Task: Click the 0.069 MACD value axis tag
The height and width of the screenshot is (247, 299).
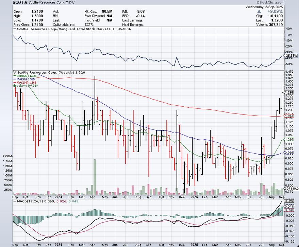Action: (x=289, y=202)
